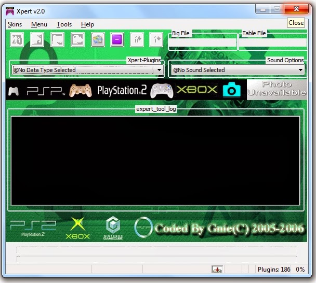
Task: Click the 'expert_tool_log' group label
Action: 156,109
